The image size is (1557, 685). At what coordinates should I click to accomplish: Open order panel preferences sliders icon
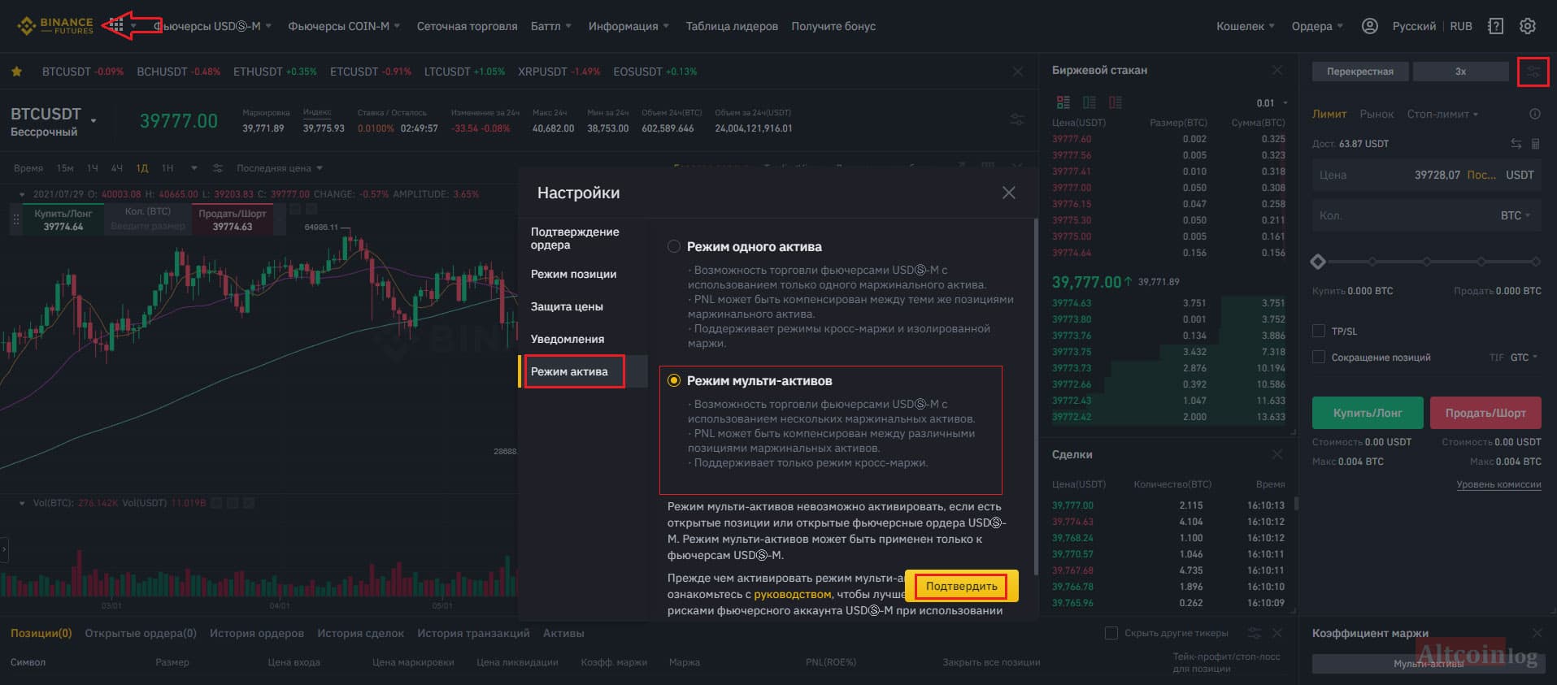click(x=1533, y=72)
